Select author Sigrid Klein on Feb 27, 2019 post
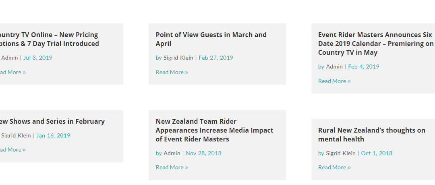Viewport: 435px width, 185px height. pos(178,58)
